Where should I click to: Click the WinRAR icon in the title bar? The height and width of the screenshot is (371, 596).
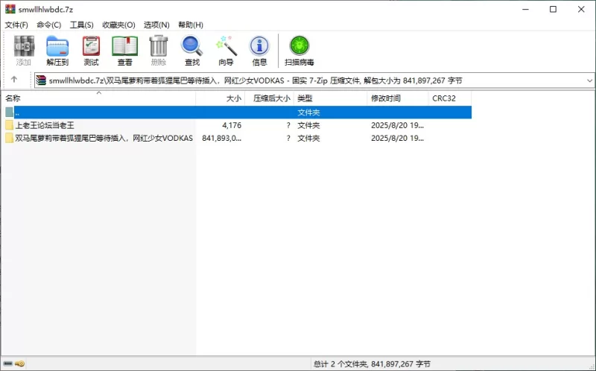click(10, 9)
